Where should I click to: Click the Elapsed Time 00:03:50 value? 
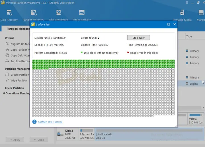[x=103, y=45]
